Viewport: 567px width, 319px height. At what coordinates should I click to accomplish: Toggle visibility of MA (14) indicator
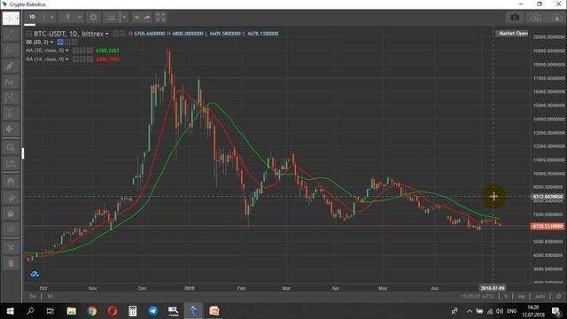coord(75,59)
